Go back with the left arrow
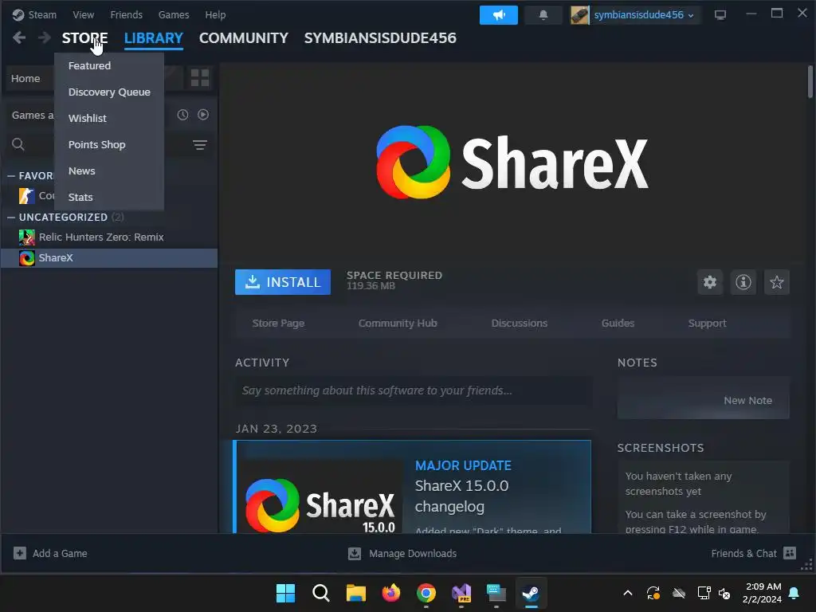 click(x=19, y=37)
